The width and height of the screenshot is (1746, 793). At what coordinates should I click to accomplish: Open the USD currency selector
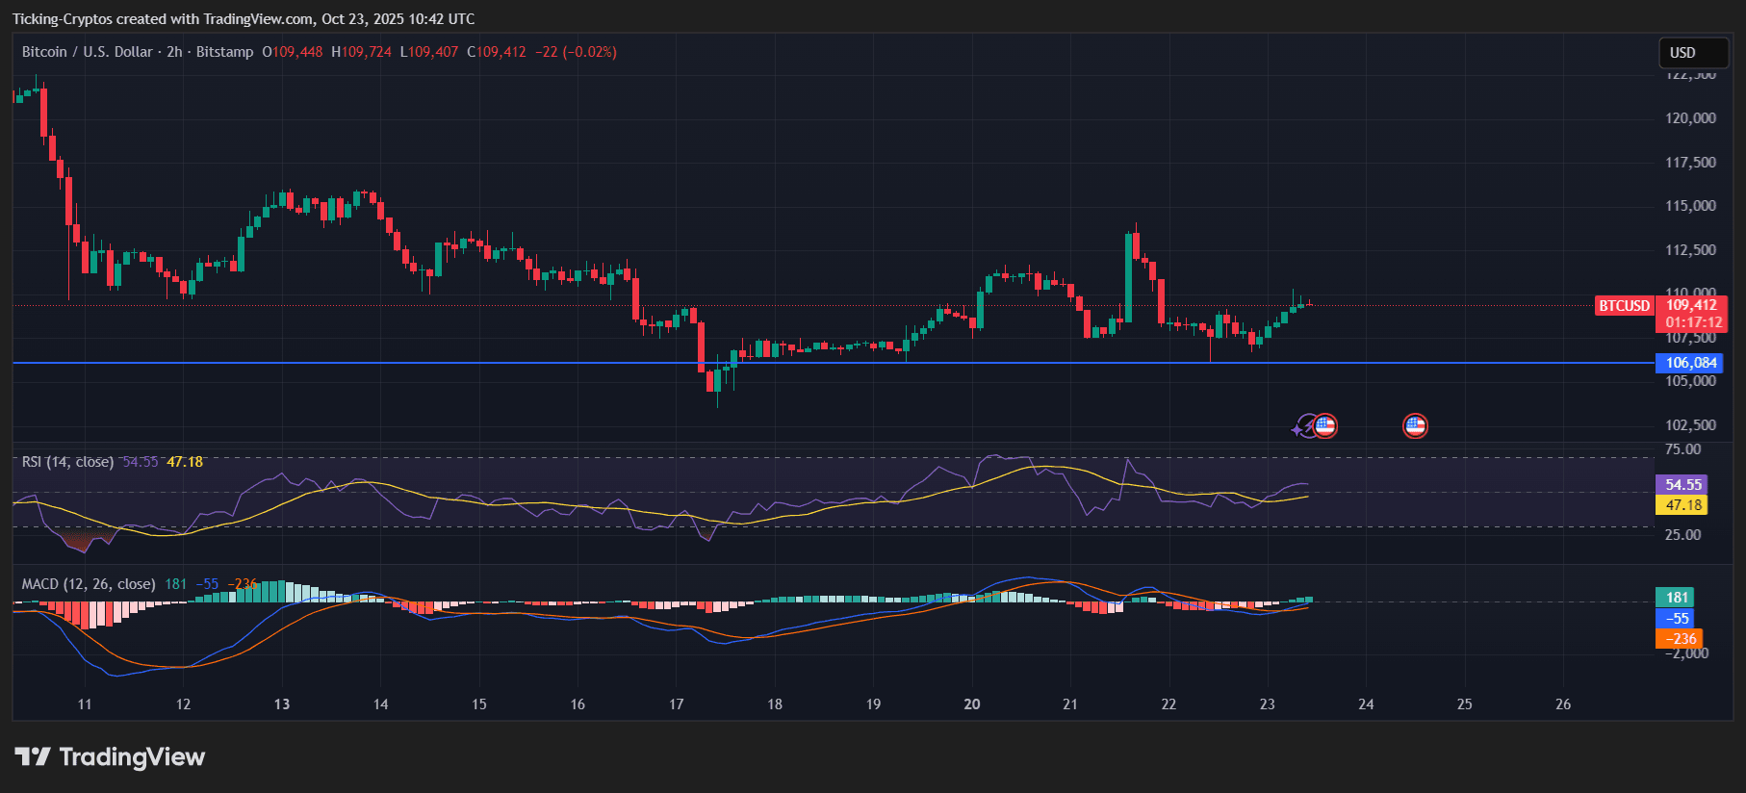pos(1692,53)
